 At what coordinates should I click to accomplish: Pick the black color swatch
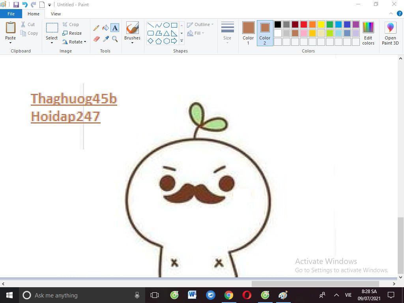[278, 24]
